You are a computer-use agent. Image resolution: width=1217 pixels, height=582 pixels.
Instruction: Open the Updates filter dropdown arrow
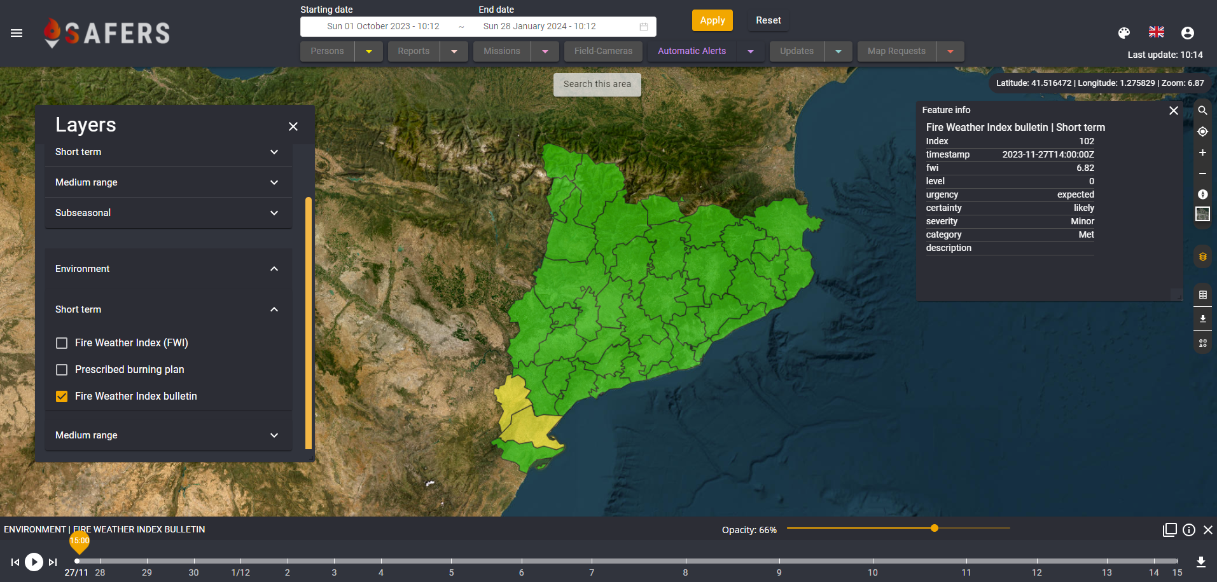pos(838,51)
